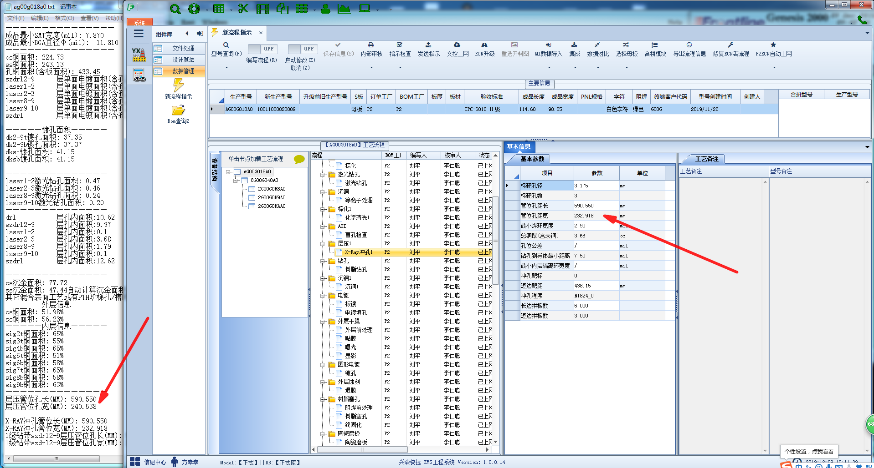Open 查看(V) menu in Notepad
This screenshot has height=468, width=874.
89,18
